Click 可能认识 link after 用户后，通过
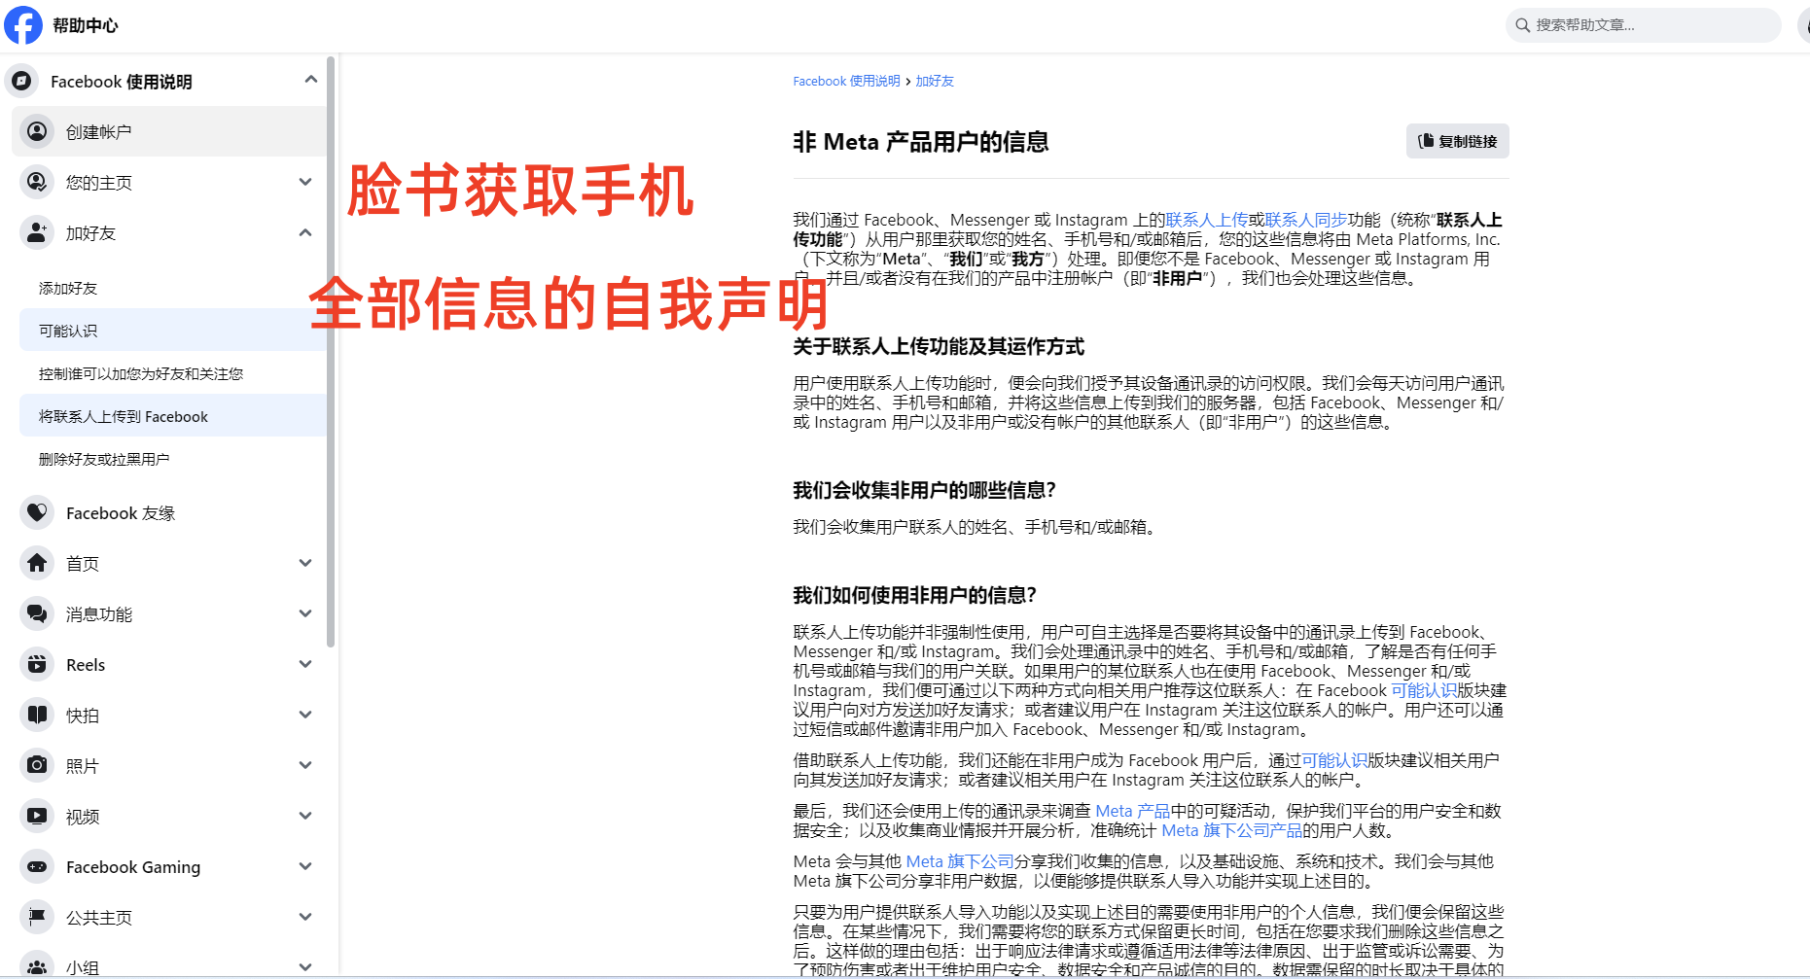1810x979 pixels. pyautogui.click(x=1334, y=760)
